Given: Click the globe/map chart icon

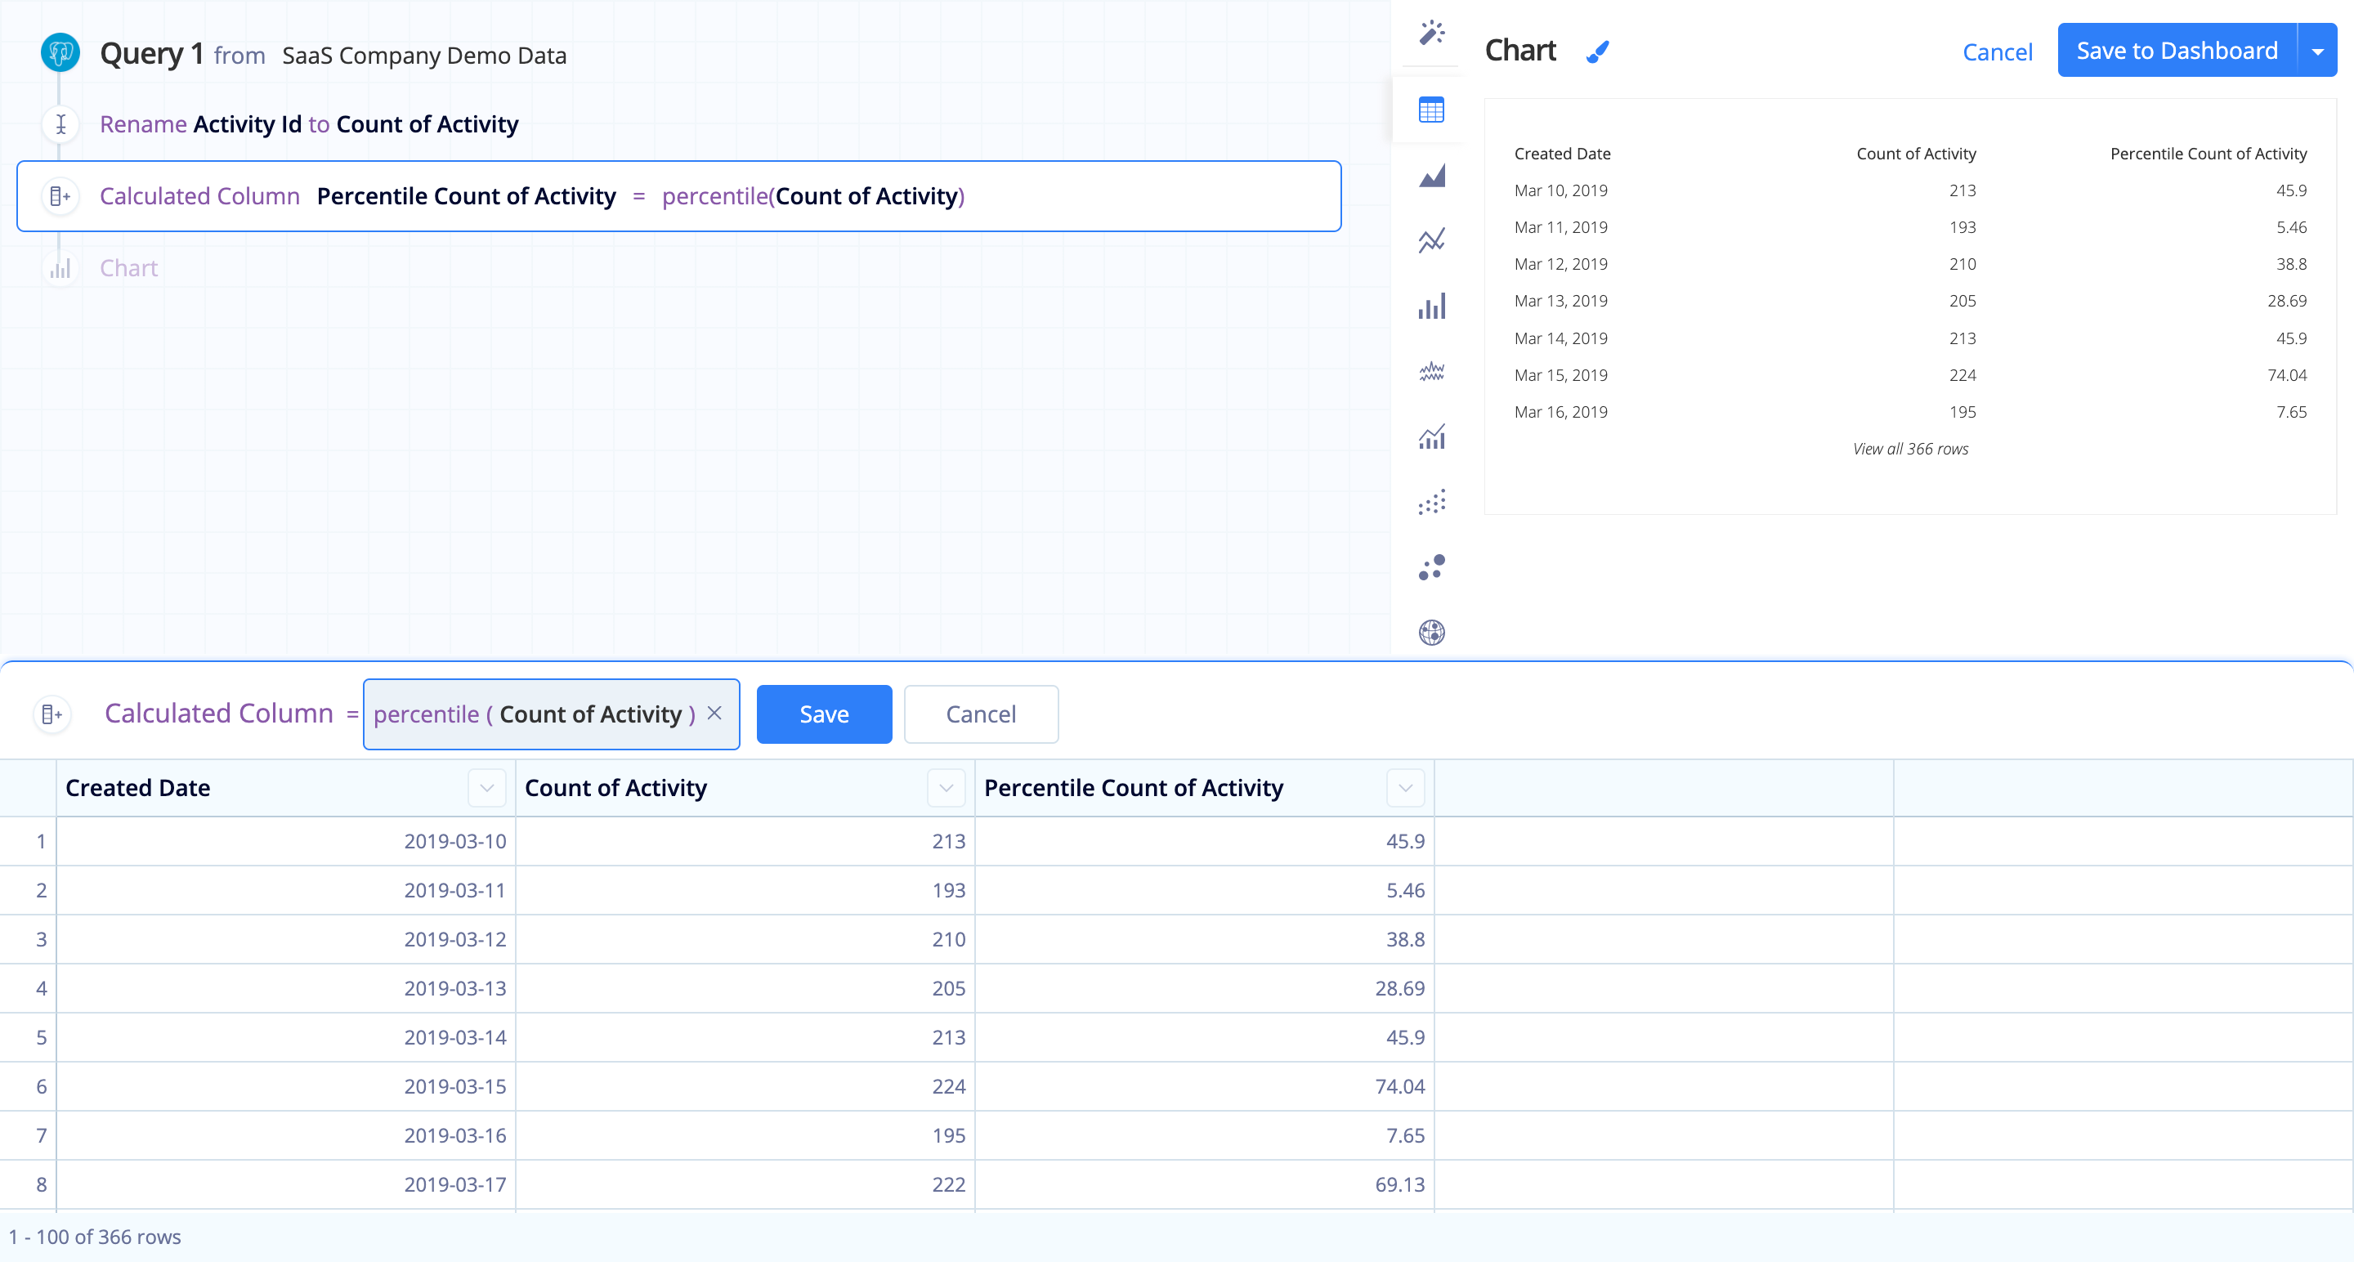Looking at the screenshot, I should 1432,630.
